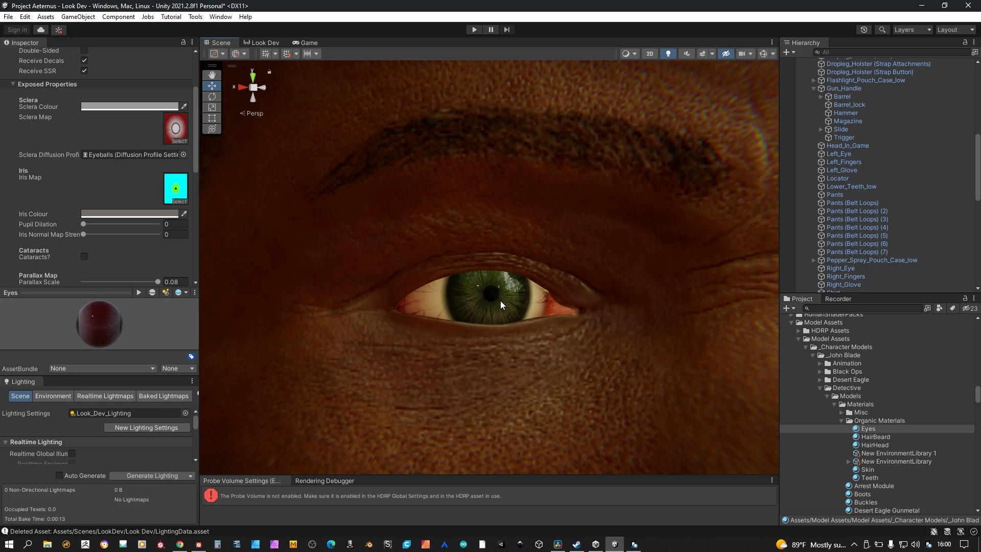Collapse the Organic Materials folder
Image resolution: width=981 pixels, height=552 pixels.
[842, 421]
